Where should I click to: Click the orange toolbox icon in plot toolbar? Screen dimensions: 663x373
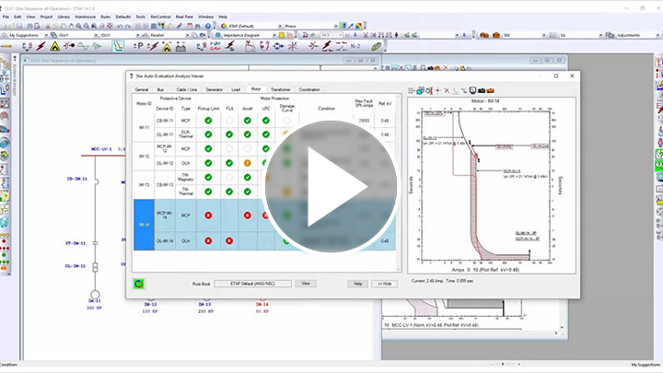491,90
